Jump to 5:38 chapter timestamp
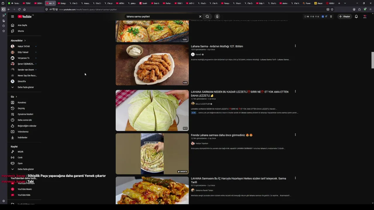374x210 pixels. 193,113
